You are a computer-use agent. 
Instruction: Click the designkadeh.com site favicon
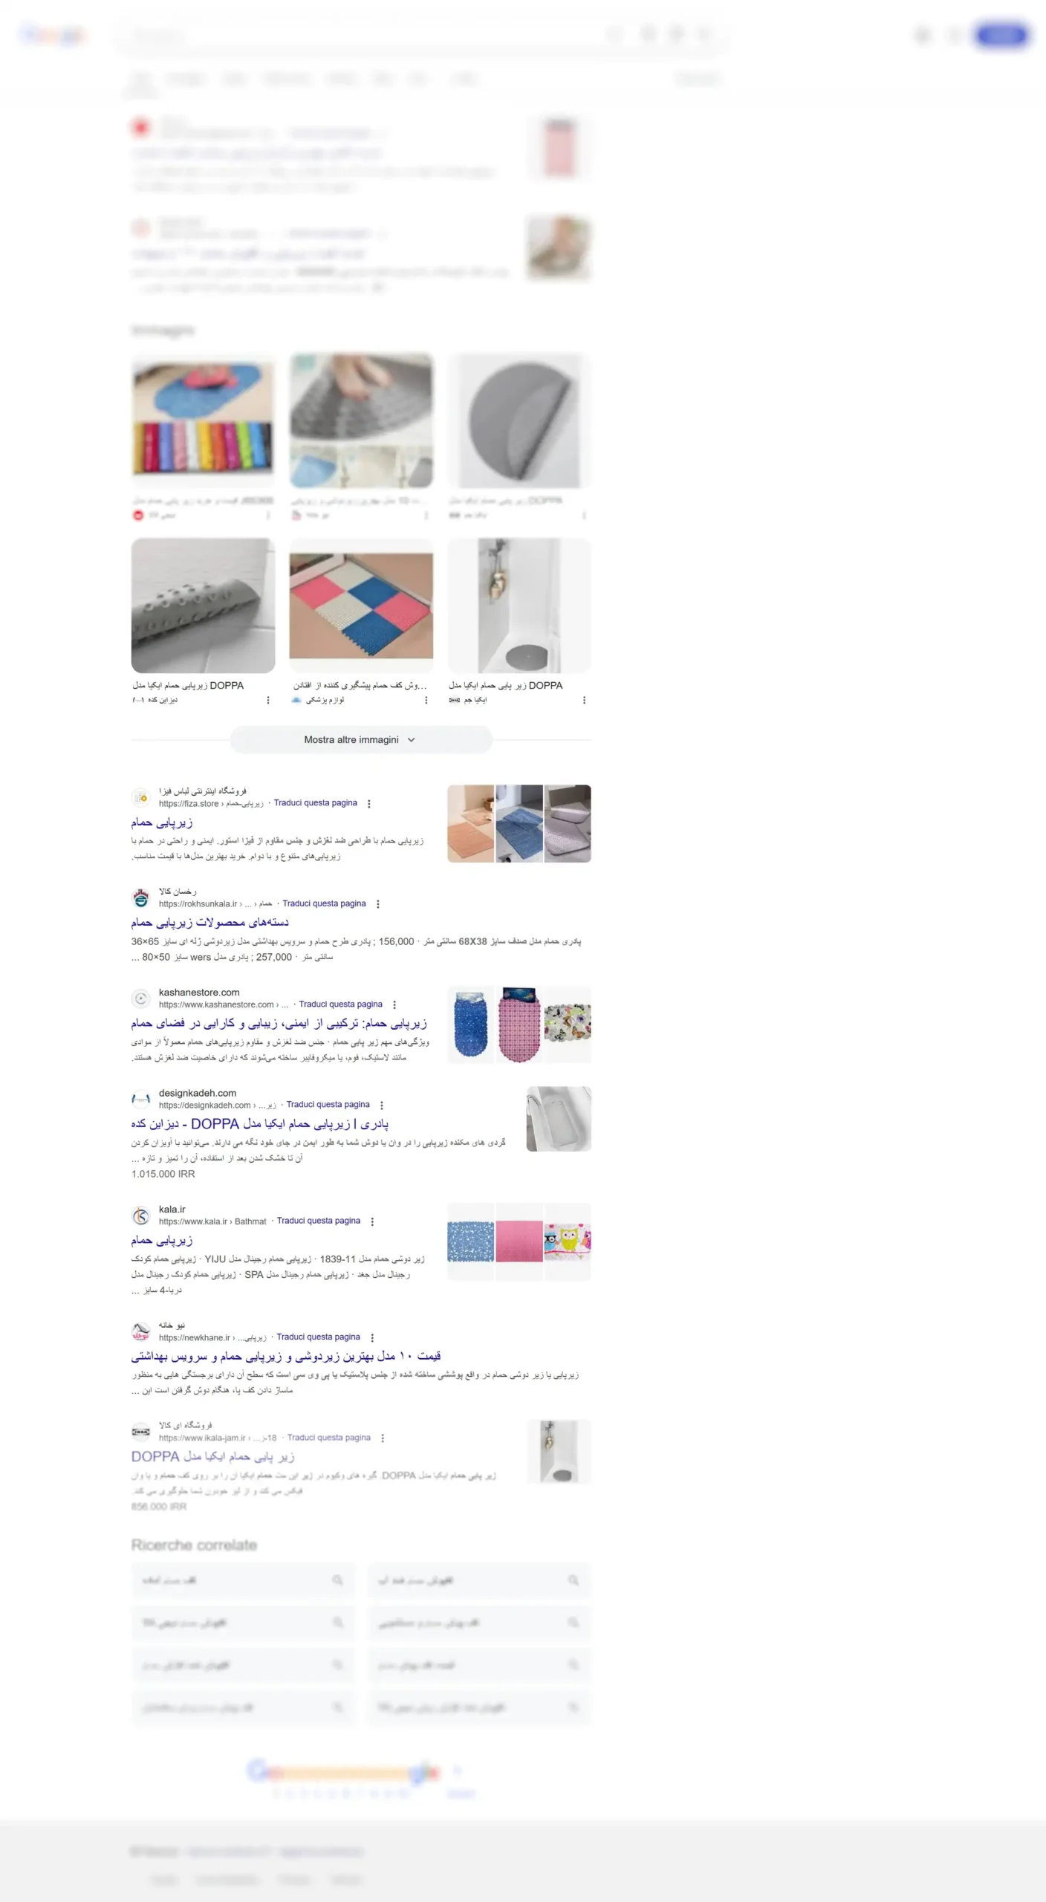tap(140, 1100)
